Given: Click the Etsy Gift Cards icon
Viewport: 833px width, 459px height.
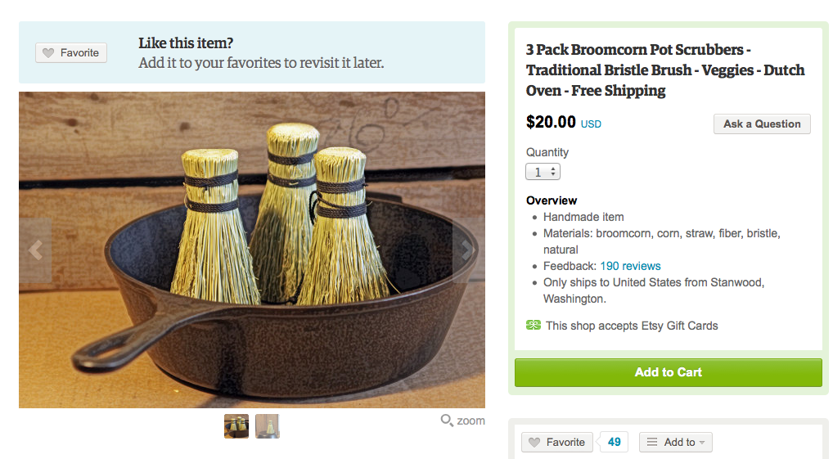Looking at the screenshot, I should pos(534,326).
